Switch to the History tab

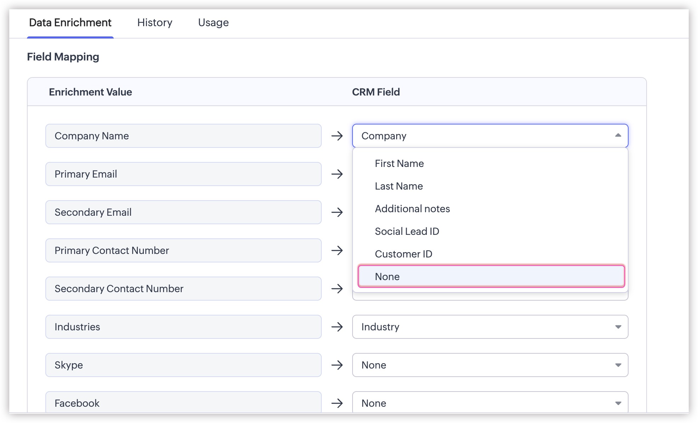154,23
